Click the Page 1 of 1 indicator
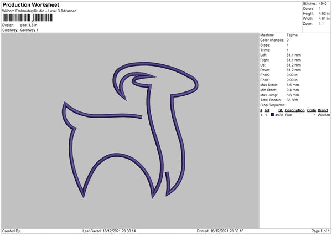The image size is (332, 235). (320, 231)
